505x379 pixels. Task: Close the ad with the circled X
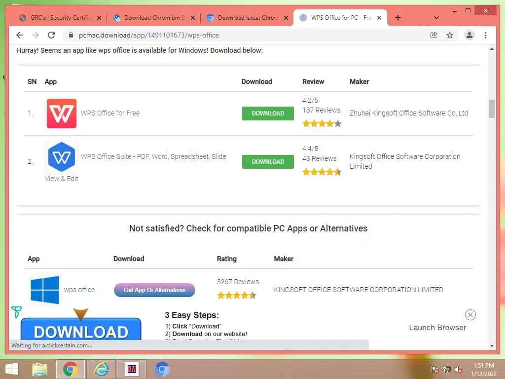(x=470, y=315)
